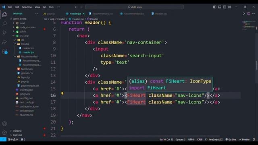This screenshot has height=145, width=258.
Task: Split the editor to the right
Action: pos(249,14)
